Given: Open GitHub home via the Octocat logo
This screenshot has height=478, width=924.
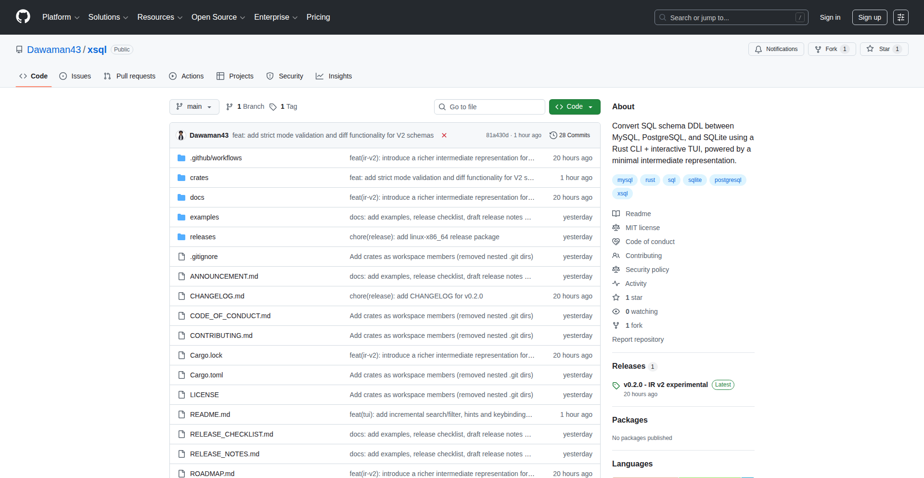Looking at the screenshot, I should (22, 17).
